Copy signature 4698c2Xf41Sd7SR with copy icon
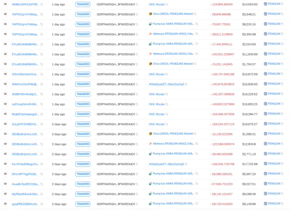This screenshot has height=210, width=290. tap(42, 4)
